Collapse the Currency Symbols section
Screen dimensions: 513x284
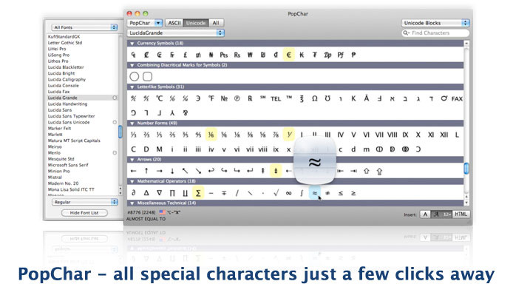[132, 43]
